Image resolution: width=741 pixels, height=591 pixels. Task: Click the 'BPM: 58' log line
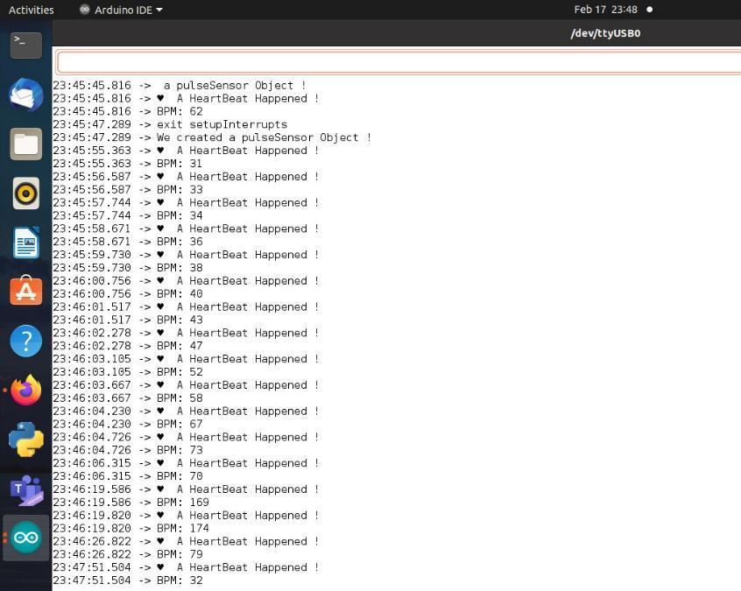128,398
